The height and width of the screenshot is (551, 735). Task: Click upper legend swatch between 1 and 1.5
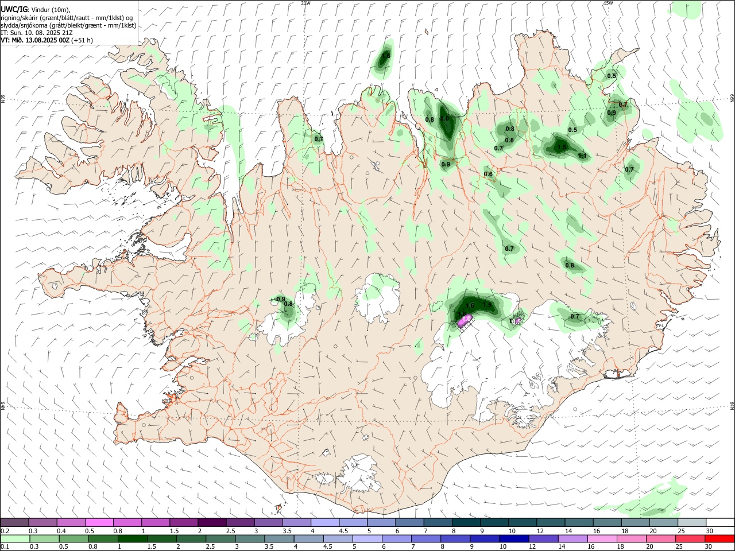[156, 522]
